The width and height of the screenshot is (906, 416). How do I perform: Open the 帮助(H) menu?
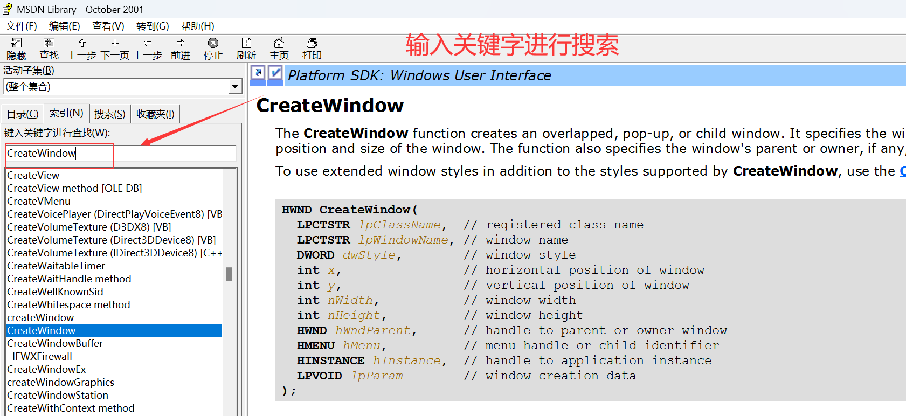tap(198, 26)
